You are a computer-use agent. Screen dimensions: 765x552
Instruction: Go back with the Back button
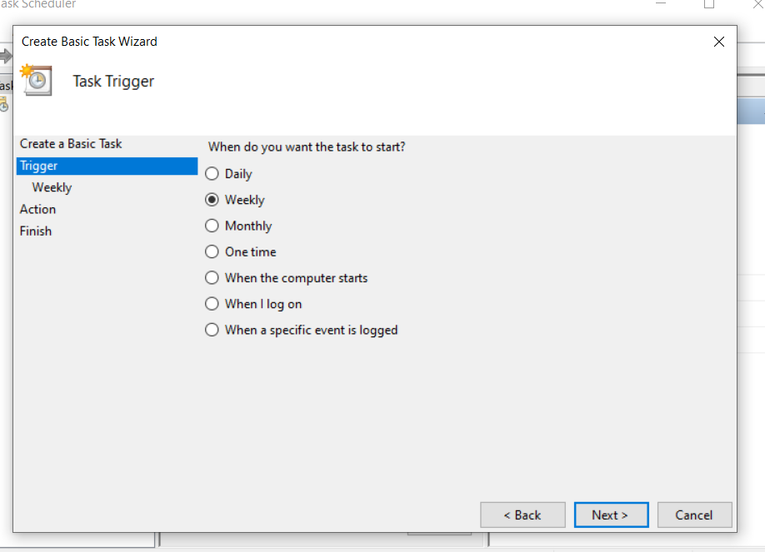click(x=522, y=515)
